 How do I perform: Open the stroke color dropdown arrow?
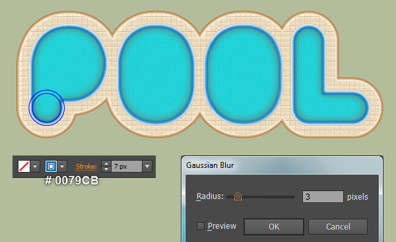pyautogui.click(x=62, y=167)
